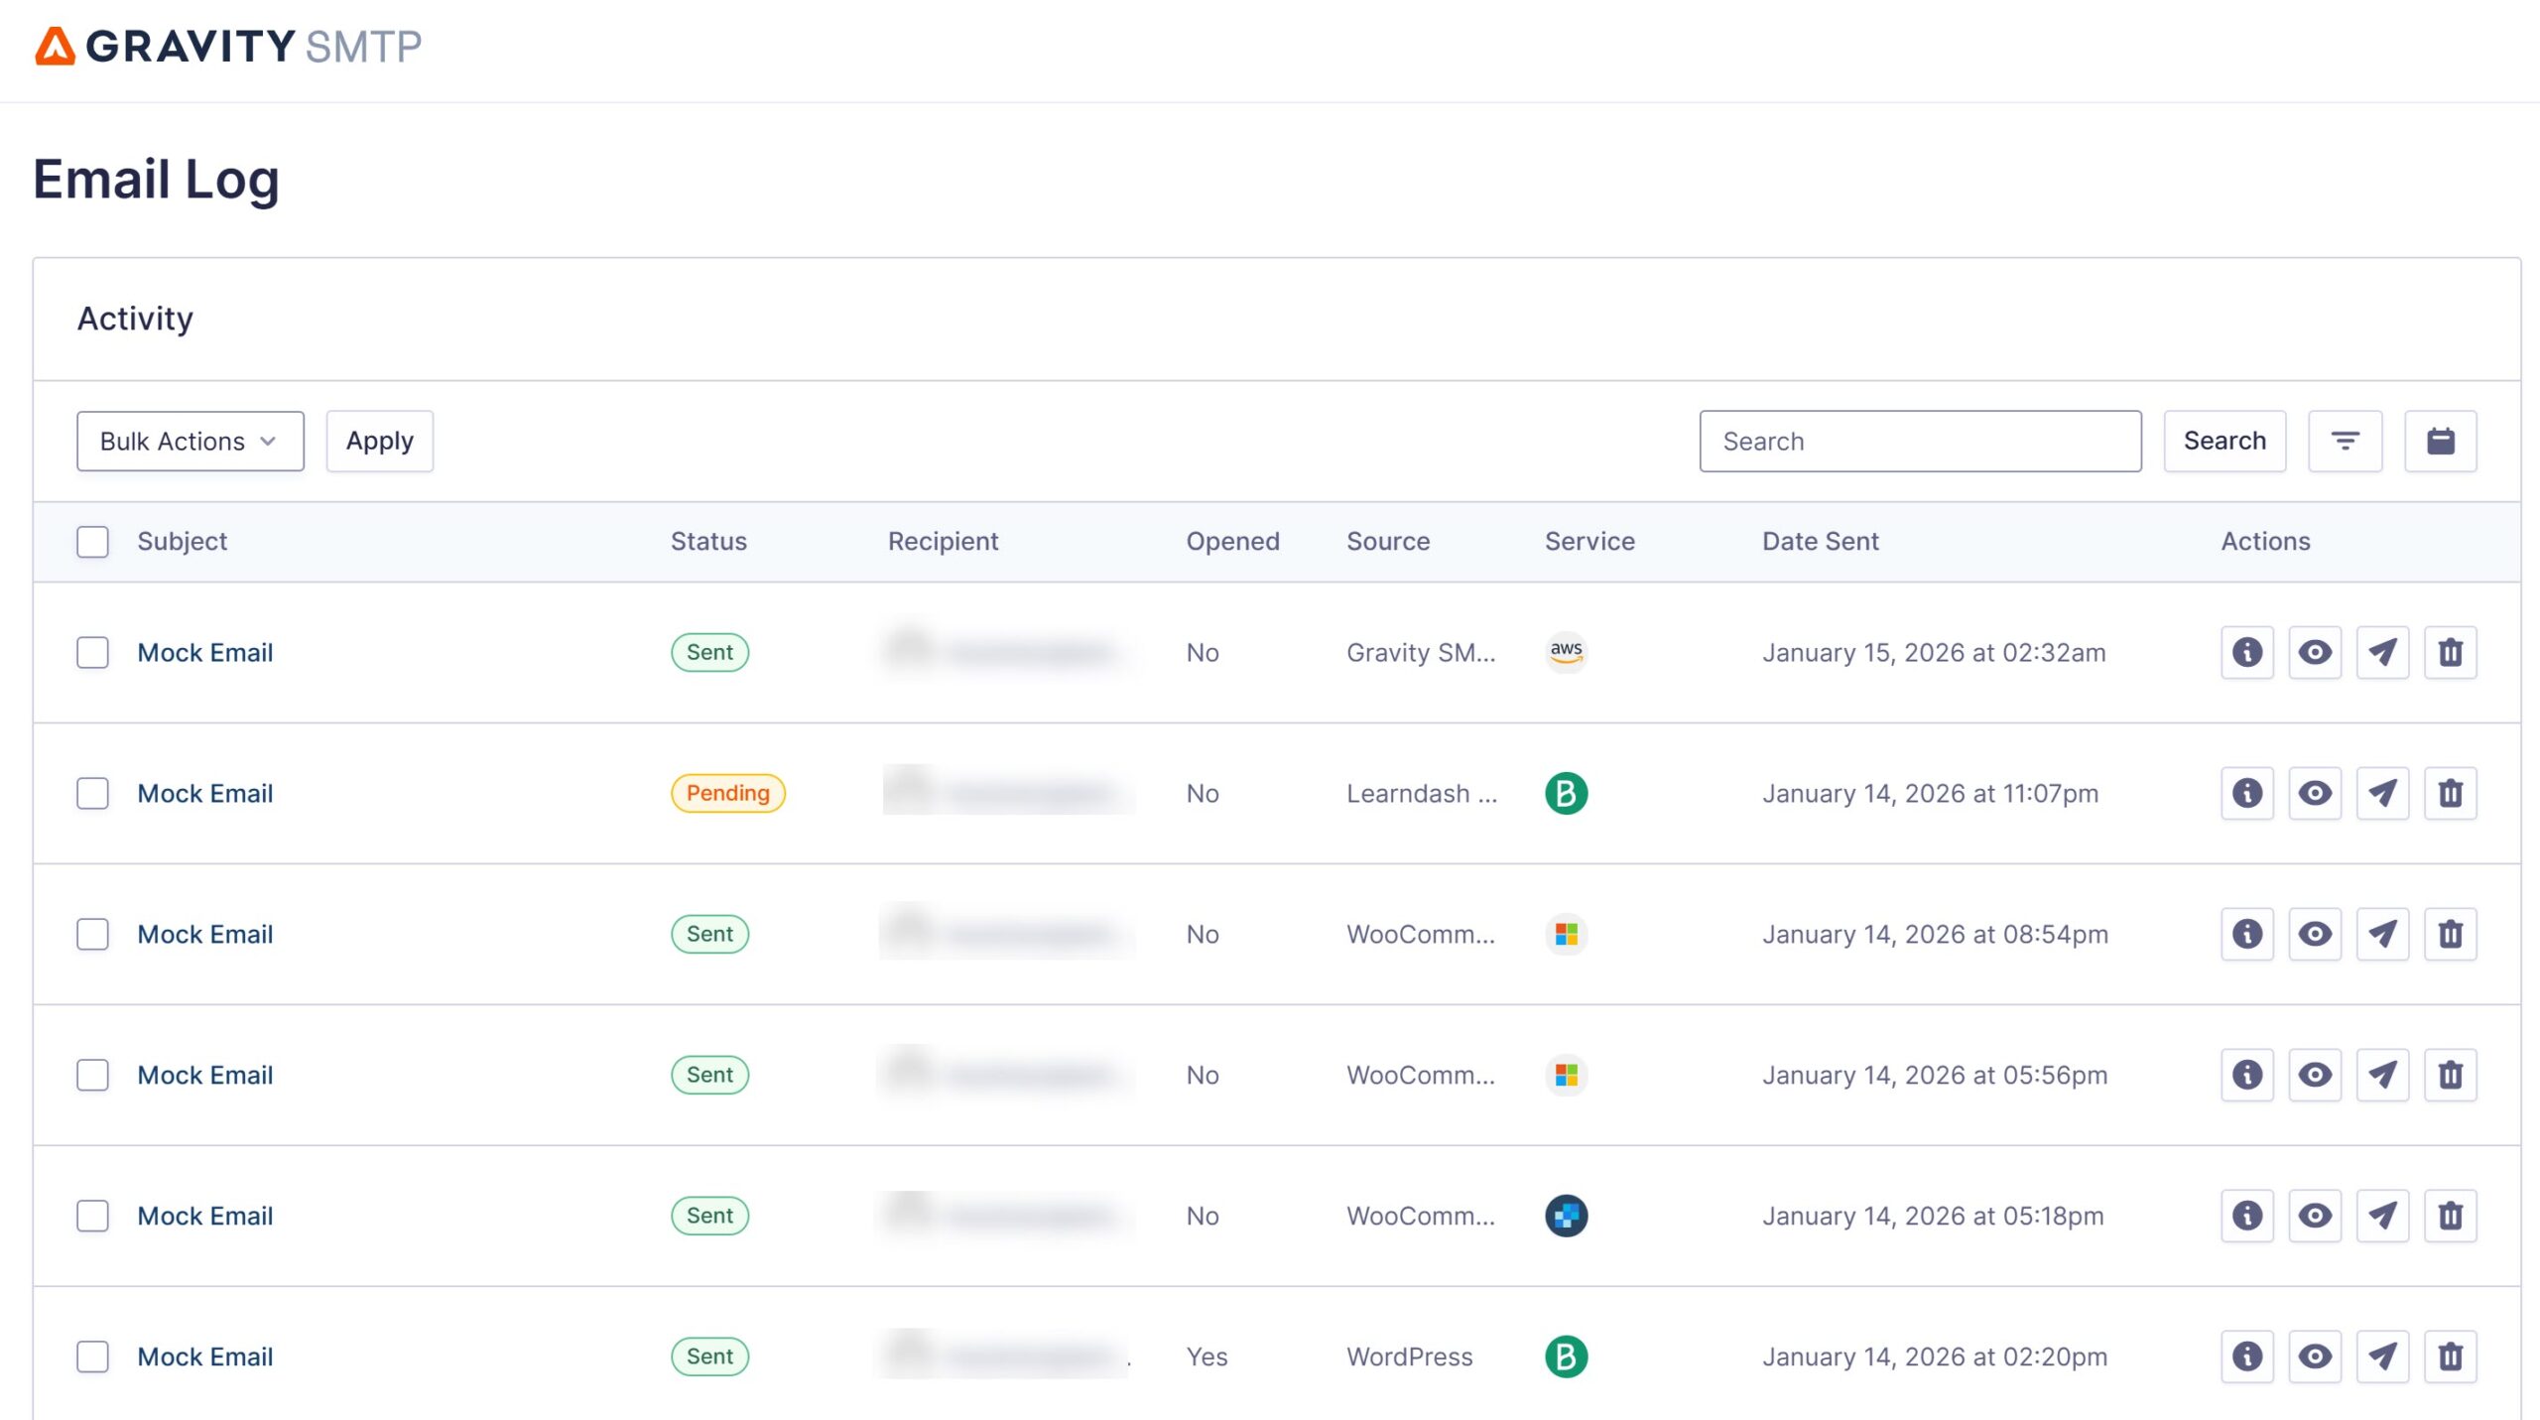Open the calendar date range picker
The height and width of the screenshot is (1420, 2540).
[x=2440, y=441]
